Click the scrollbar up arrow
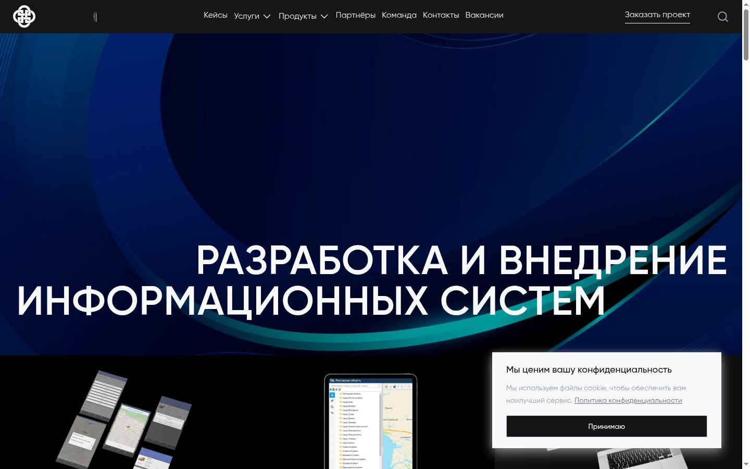Image resolution: width=750 pixels, height=469 pixels. 746,4
